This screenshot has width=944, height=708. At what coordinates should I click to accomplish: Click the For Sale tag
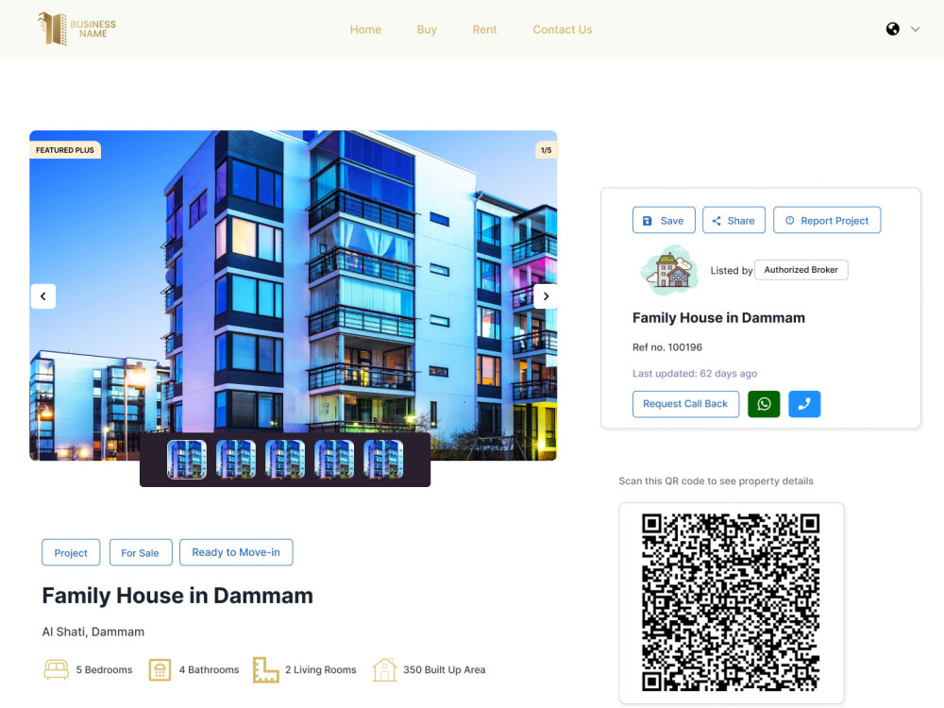click(141, 552)
